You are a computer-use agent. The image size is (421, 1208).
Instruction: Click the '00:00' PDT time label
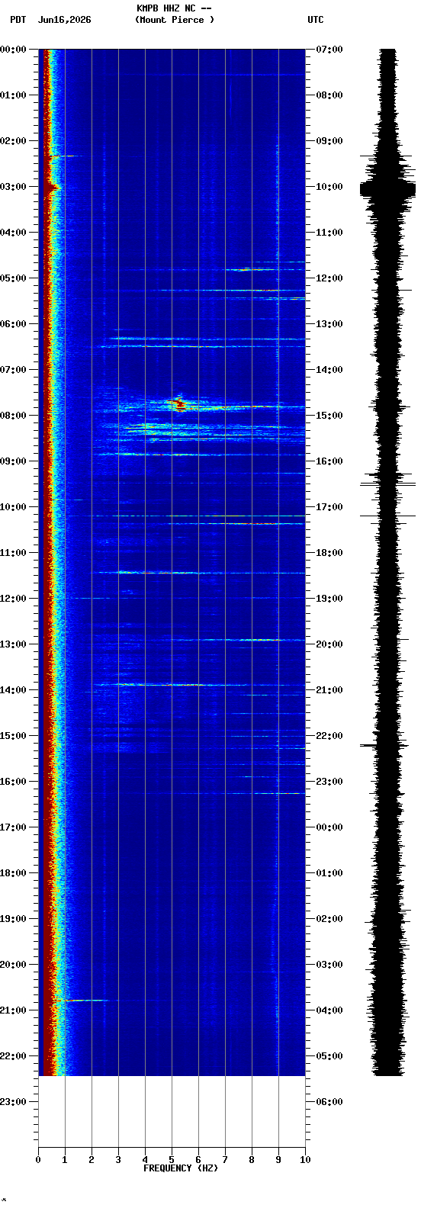(13, 50)
